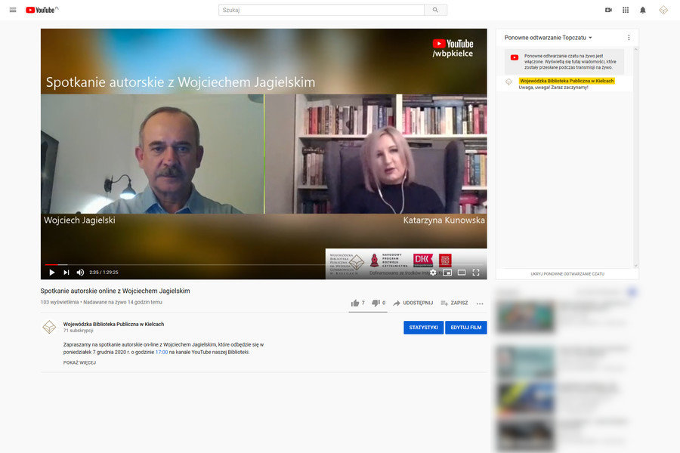The image size is (680, 453).
Task: Jump to the 17:00 timestamp link
Action: click(x=162, y=352)
